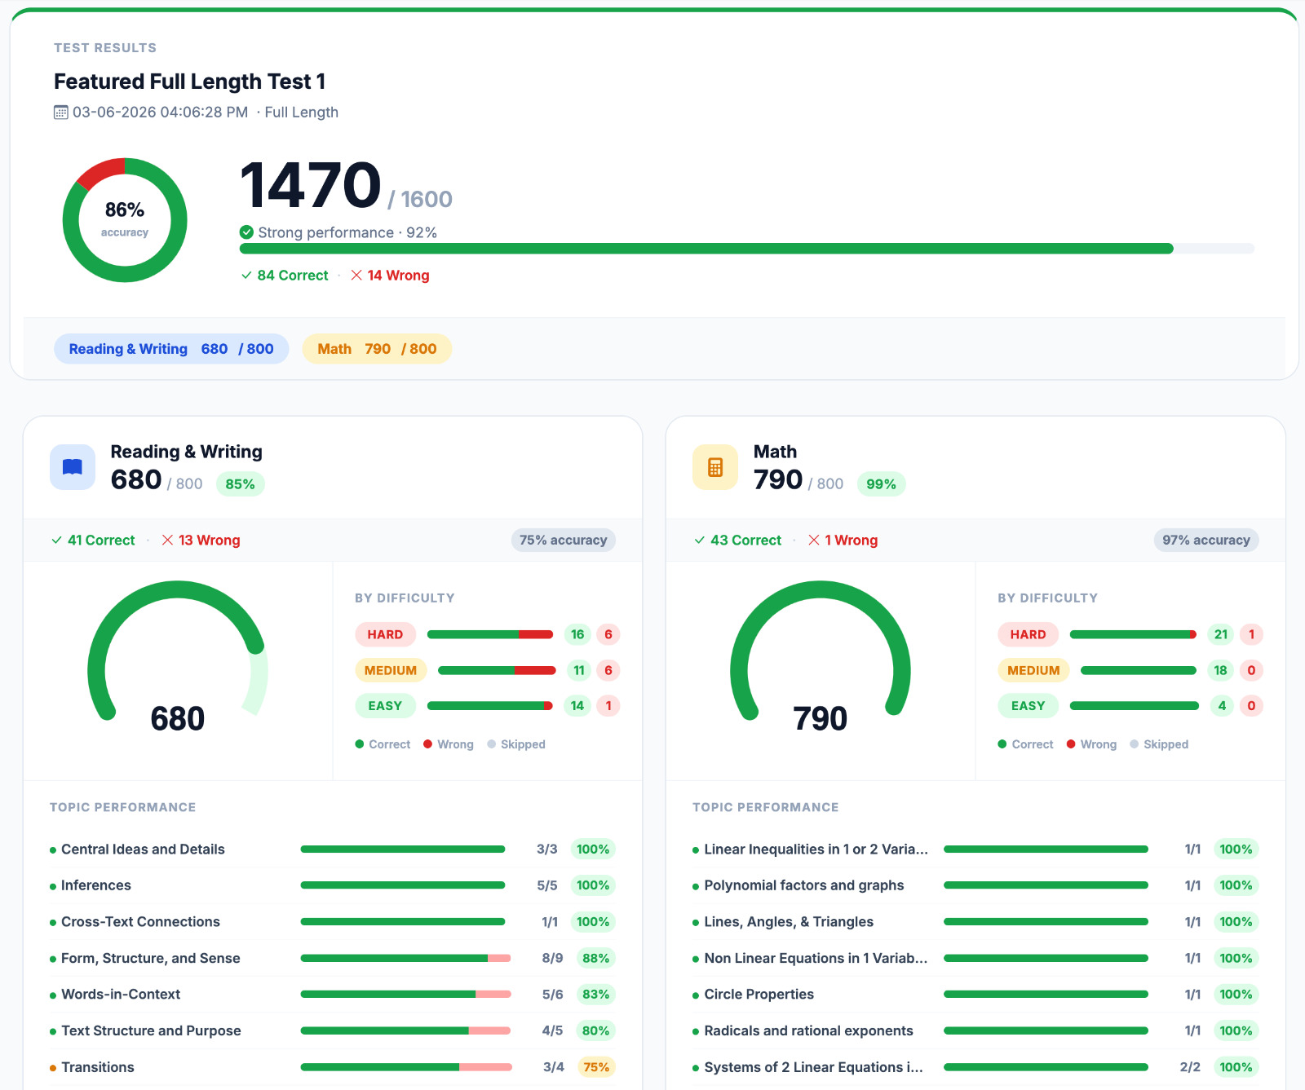Click the 790 score gauge in Math
The height and width of the screenshot is (1090, 1305).
coord(821,657)
